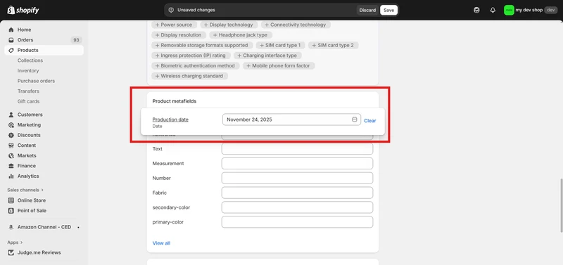The height and width of the screenshot is (265, 563).
Task: Open Collections submenu item
Action: [30, 60]
